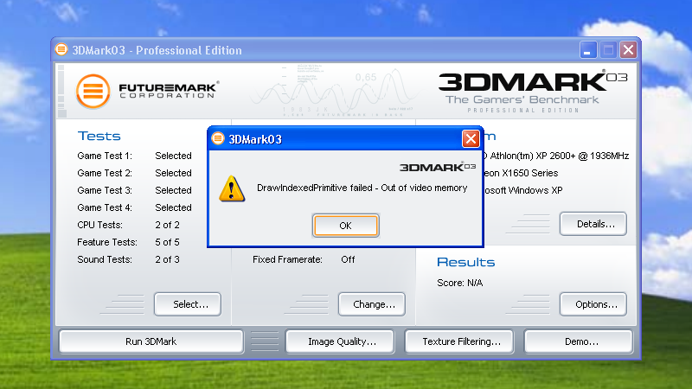Click 'Feature Tests:' label
The width and height of the screenshot is (692, 389).
(107, 242)
